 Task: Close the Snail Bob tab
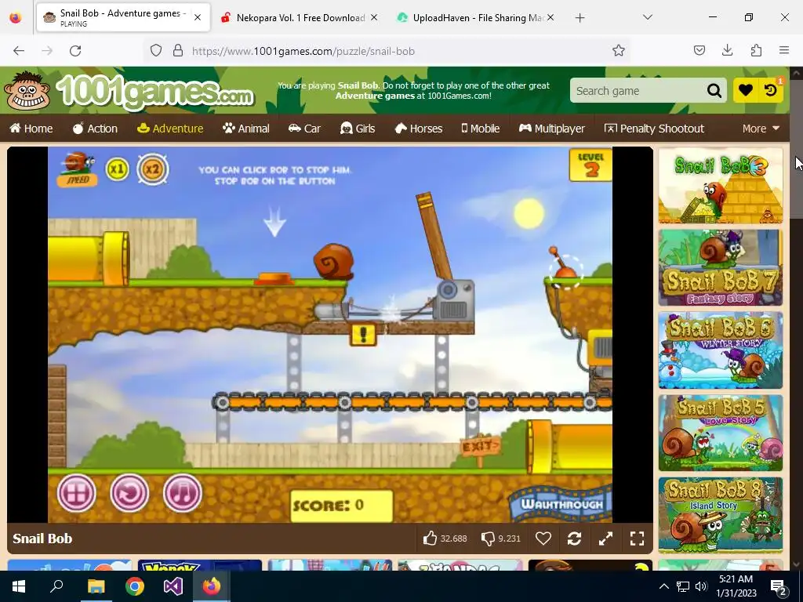tap(198, 17)
